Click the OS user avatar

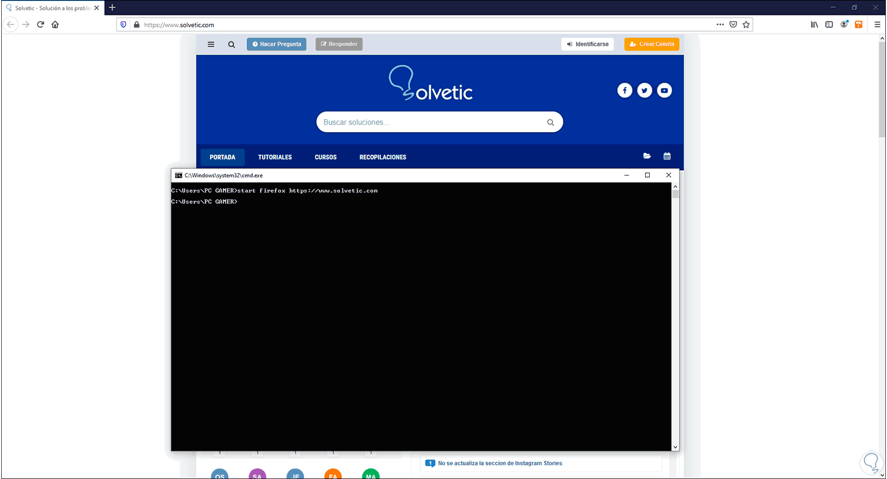pos(219,475)
